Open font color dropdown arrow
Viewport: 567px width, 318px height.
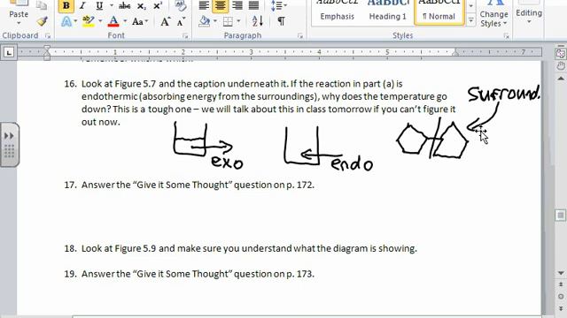[125, 21]
